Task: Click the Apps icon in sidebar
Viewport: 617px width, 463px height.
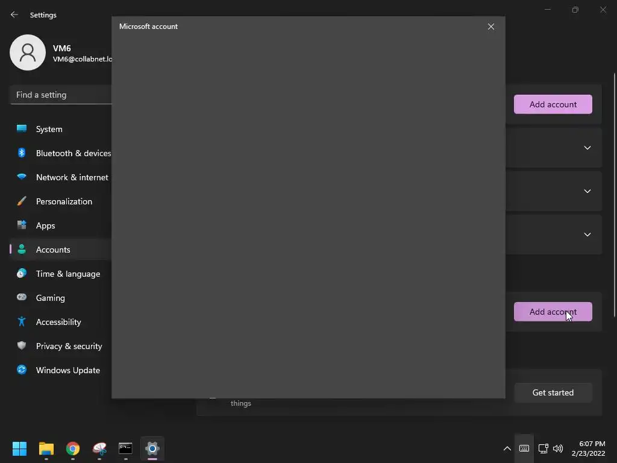Action: (x=22, y=225)
